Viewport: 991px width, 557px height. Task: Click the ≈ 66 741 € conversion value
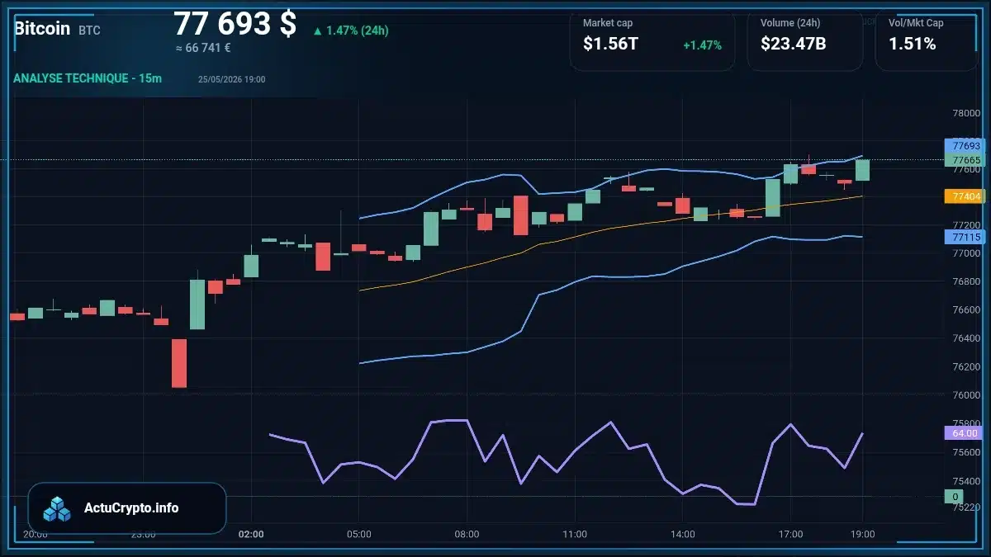pos(203,48)
